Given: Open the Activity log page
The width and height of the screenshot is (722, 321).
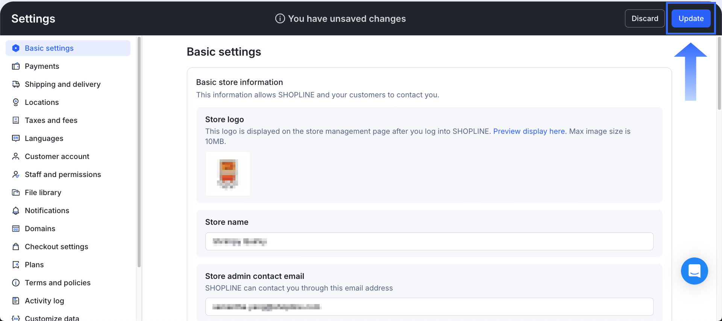Looking at the screenshot, I should tap(44, 301).
